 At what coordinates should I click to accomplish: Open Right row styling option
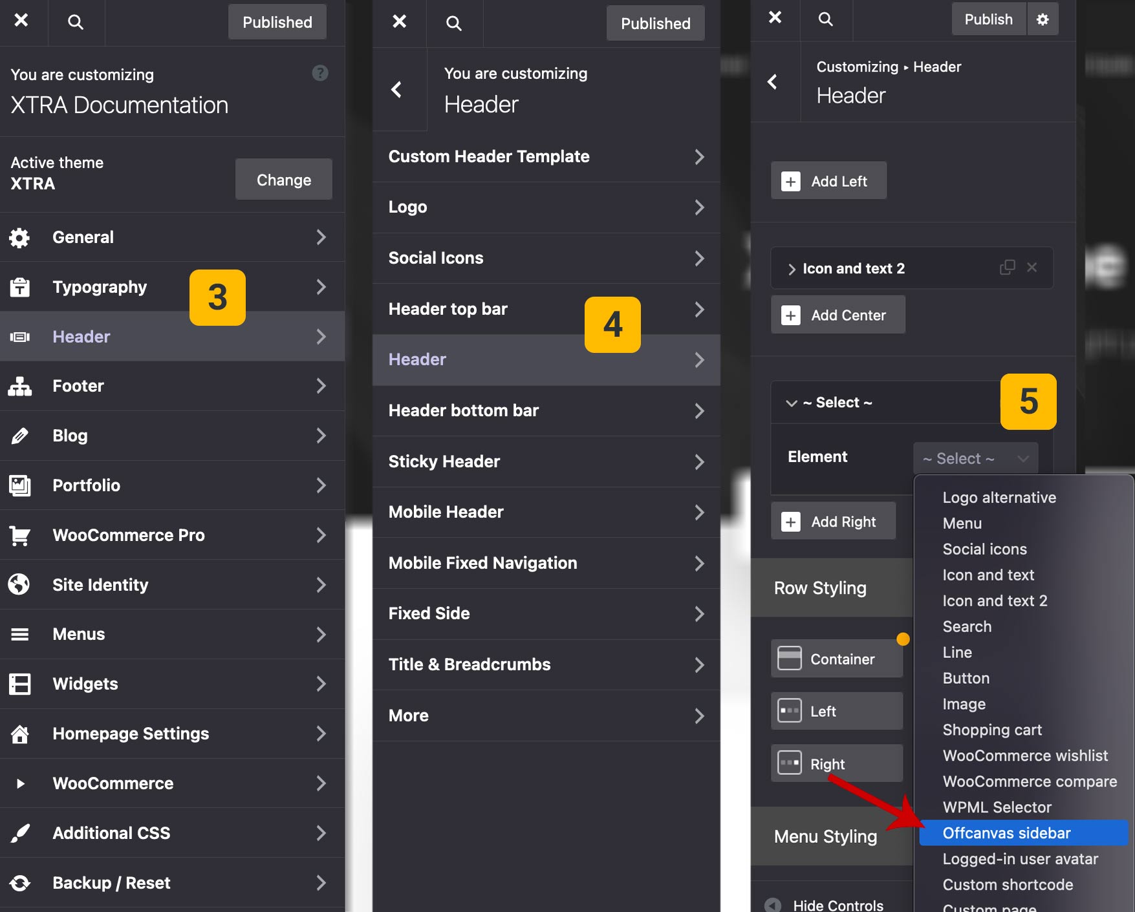[x=837, y=764]
